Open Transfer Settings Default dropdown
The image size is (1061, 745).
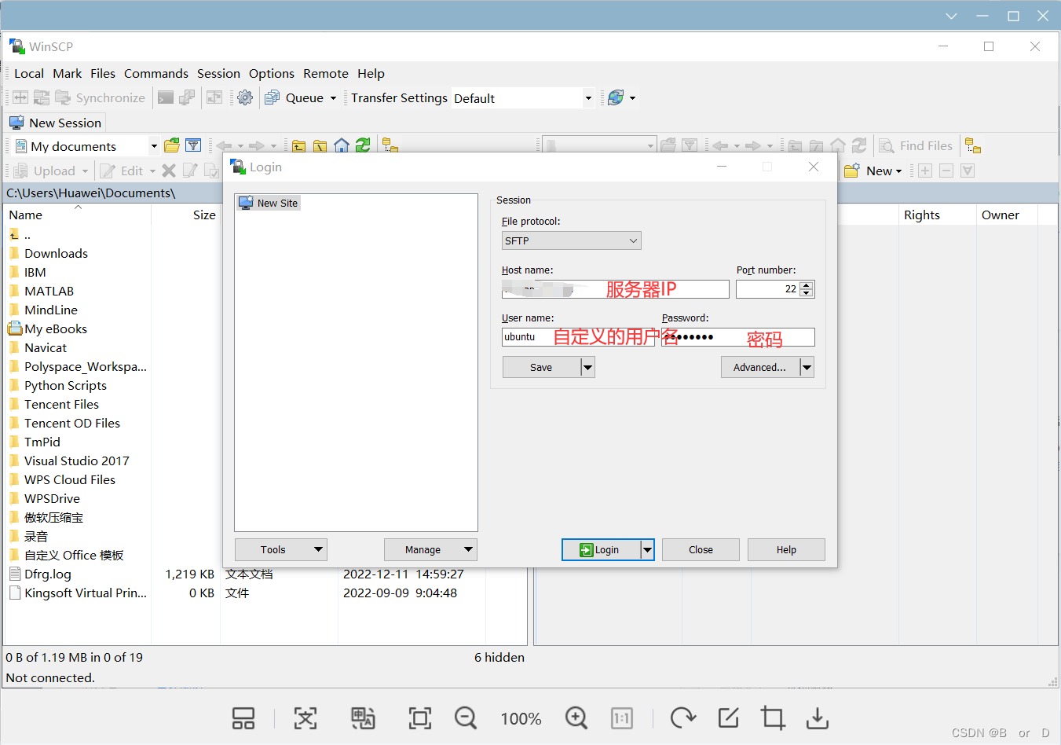coord(588,98)
